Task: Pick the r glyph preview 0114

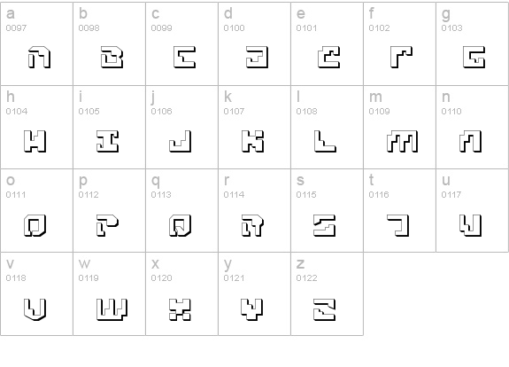Action: point(253,225)
